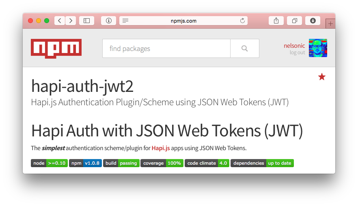Viewport: 358px width, 206px height.
Task: Click the Hapi.js Authentication Plugin/Scheme description
Action: [160, 102]
